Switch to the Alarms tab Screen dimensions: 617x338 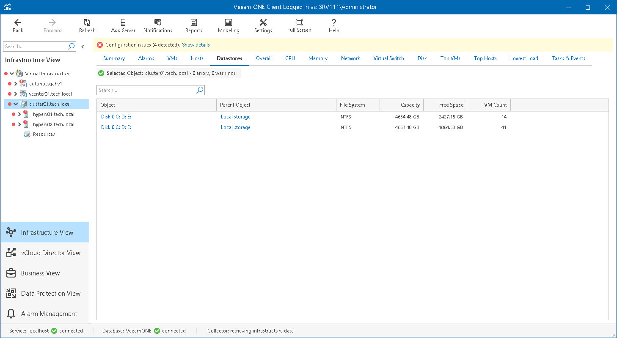pyautogui.click(x=146, y=58)
